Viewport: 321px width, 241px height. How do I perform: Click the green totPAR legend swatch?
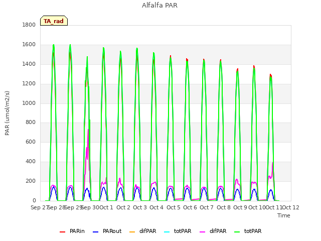tap(237, 232)
